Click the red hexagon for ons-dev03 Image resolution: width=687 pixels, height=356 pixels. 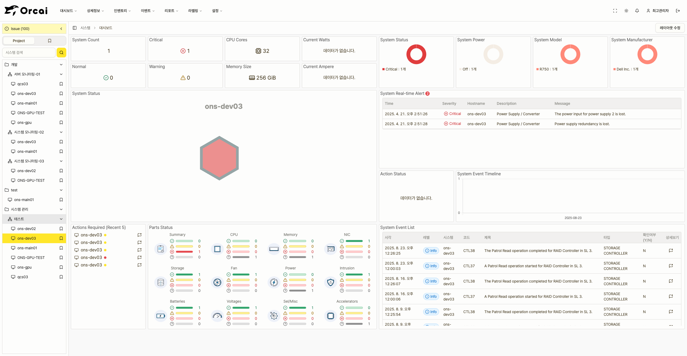coord(219,158)
